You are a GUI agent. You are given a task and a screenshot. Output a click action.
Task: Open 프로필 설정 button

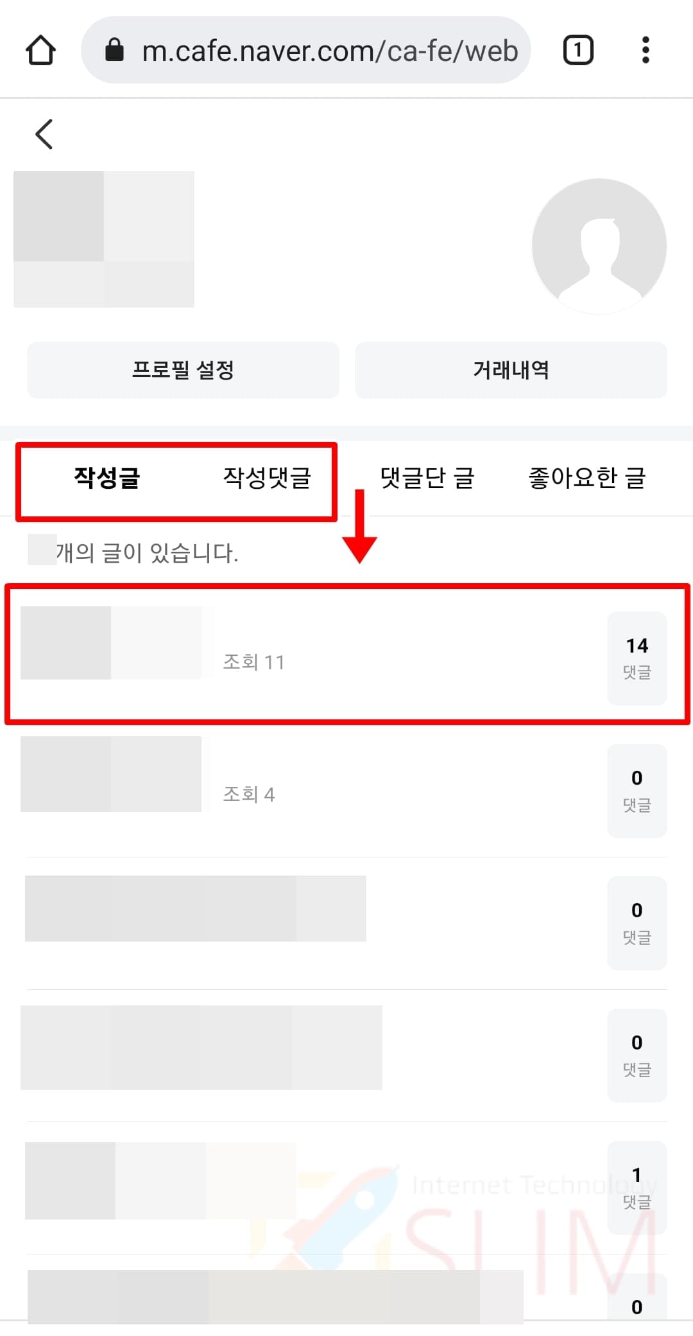[x=183, y=370]
